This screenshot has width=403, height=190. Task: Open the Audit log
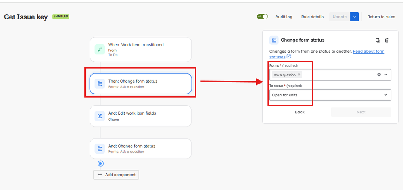284,17
